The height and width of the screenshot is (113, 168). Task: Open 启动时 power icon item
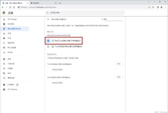click(x=15, y=52)
